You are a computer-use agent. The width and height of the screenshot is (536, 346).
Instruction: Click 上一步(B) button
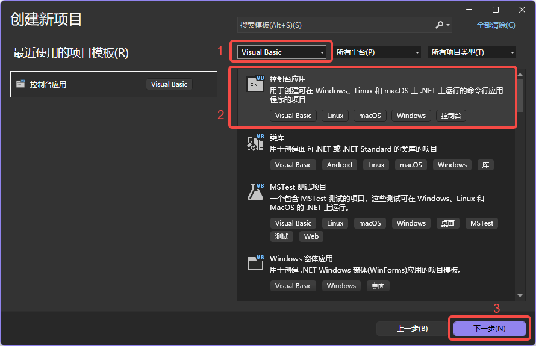[x=412, y=328]
